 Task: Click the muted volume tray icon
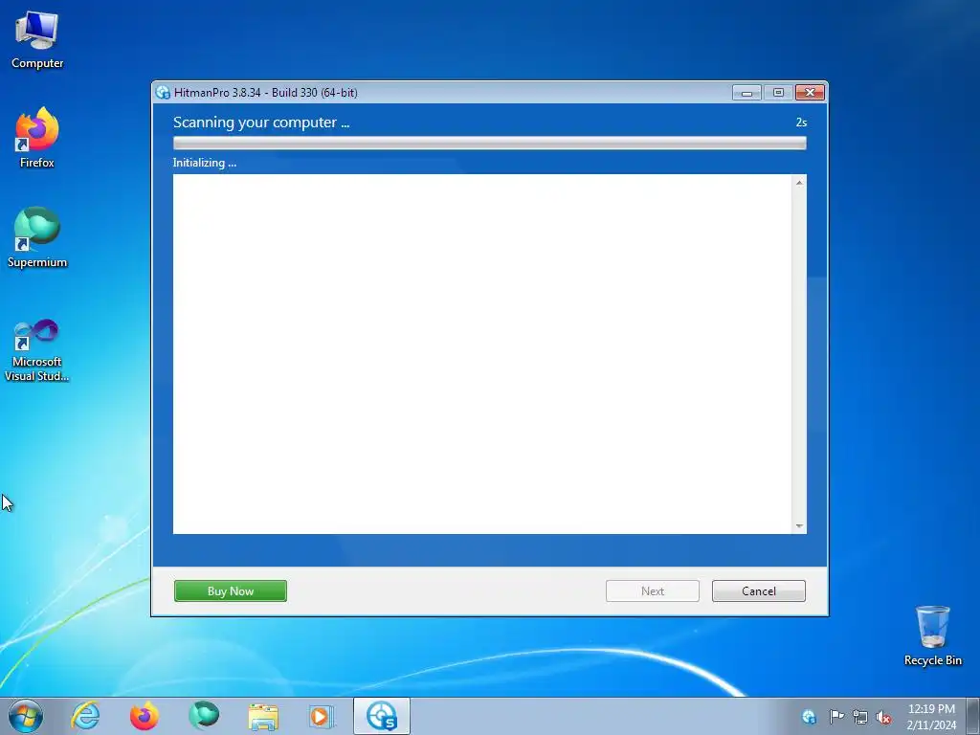pos(883,717)
